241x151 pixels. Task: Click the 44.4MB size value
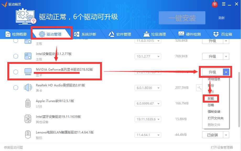[181, 135]
